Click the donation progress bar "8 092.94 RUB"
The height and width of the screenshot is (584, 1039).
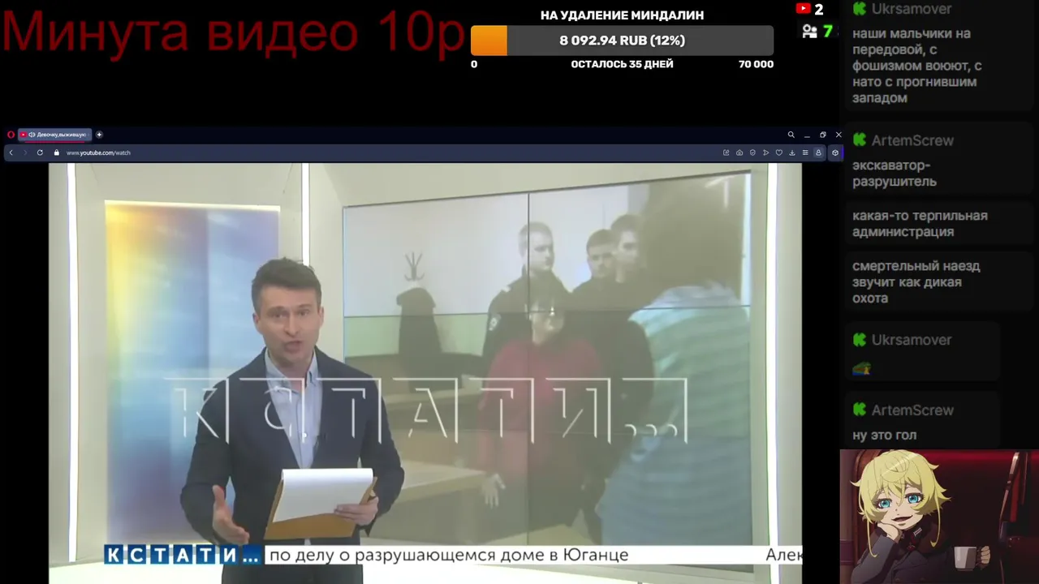click(x=622, y=41)
